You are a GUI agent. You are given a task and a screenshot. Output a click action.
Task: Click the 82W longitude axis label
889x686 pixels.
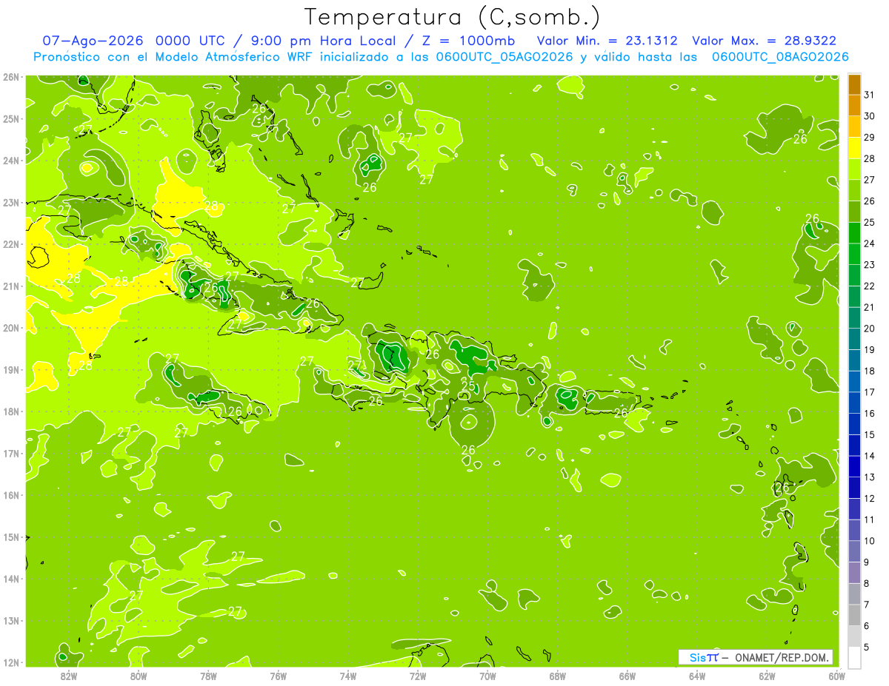[68, 676]
